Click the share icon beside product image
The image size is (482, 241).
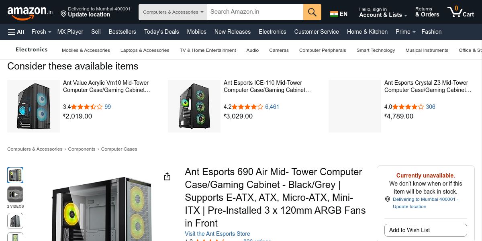pyautogui.click(x=167, y=177)
